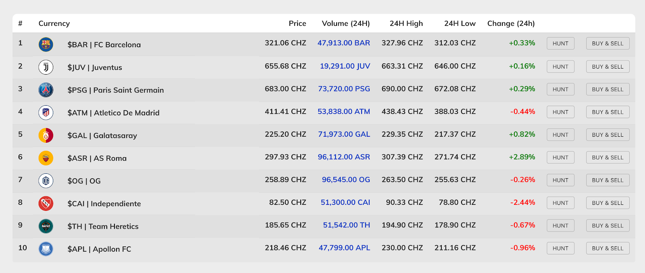Click the volume link 96,545.00 OG

pos(346,179)
